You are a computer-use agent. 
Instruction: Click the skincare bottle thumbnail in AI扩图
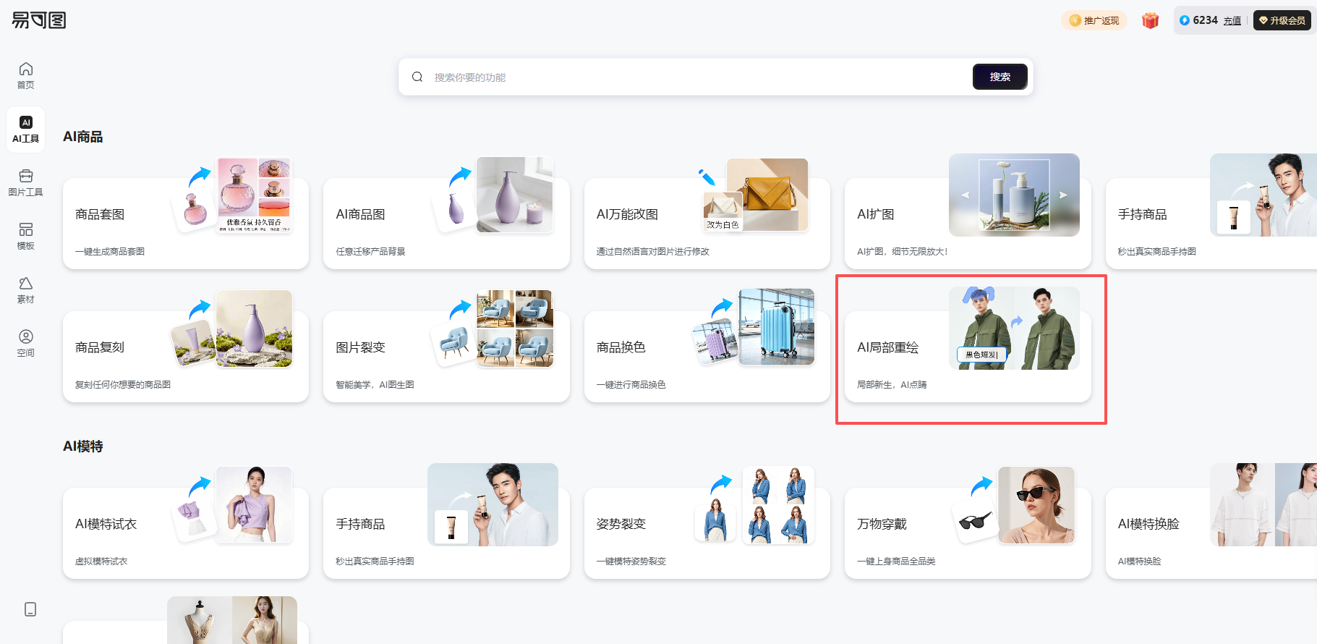pyautogui.click(x=1014, y=195)
